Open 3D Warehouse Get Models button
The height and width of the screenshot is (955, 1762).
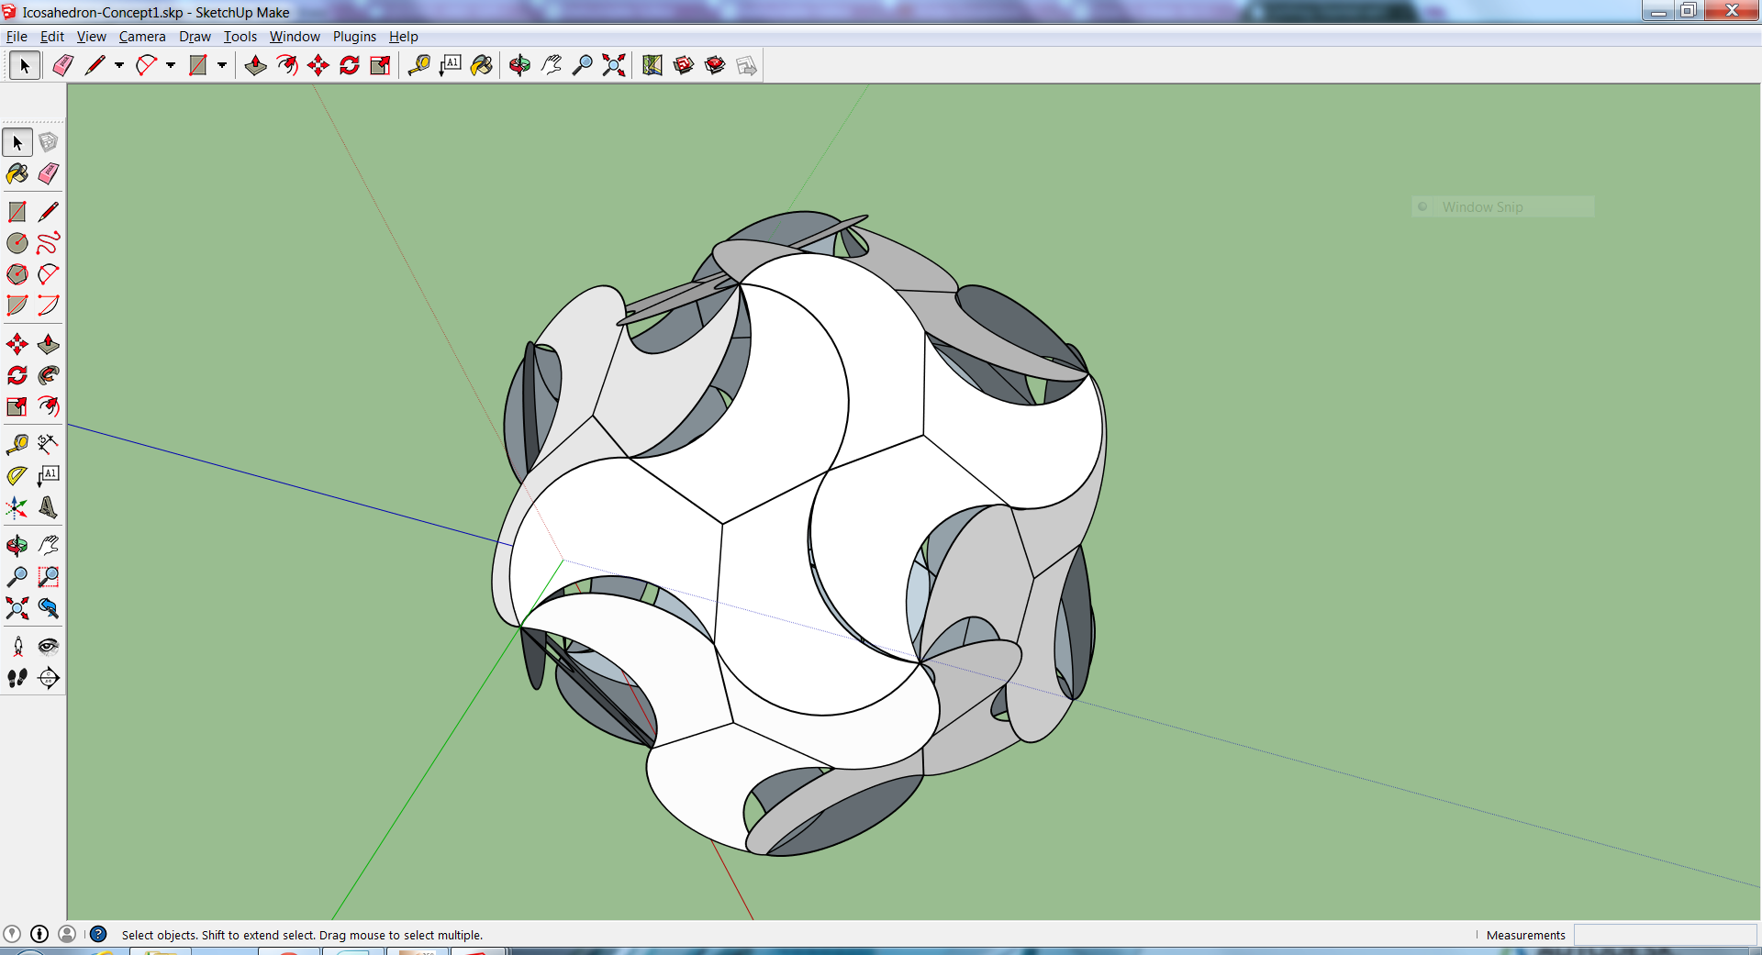point(684,65)
